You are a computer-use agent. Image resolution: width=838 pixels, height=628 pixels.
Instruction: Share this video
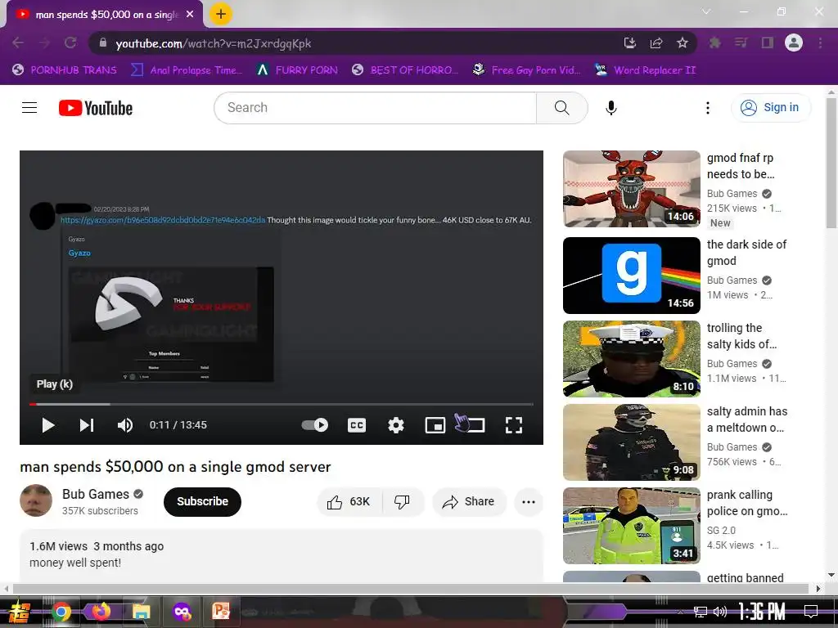[x=469, y=502]
